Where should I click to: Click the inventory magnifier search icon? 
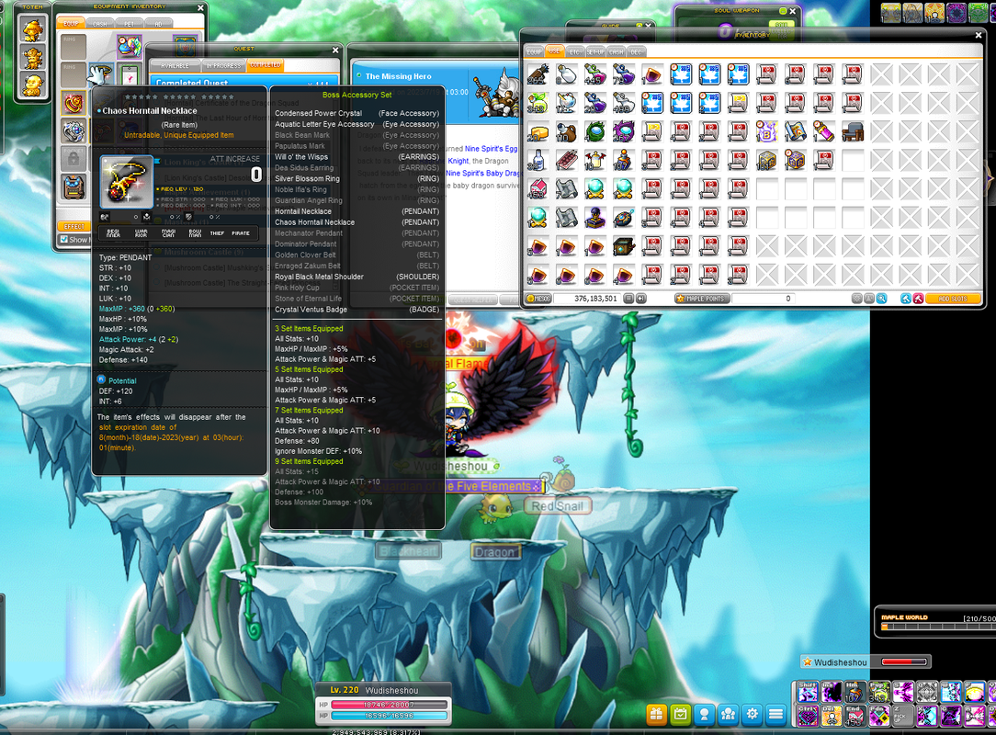click(x=882, y=299)
